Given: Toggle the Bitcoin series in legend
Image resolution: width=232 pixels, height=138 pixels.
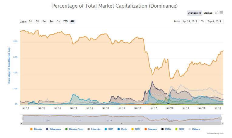Looking at the screenshot, I should [36, 129].
